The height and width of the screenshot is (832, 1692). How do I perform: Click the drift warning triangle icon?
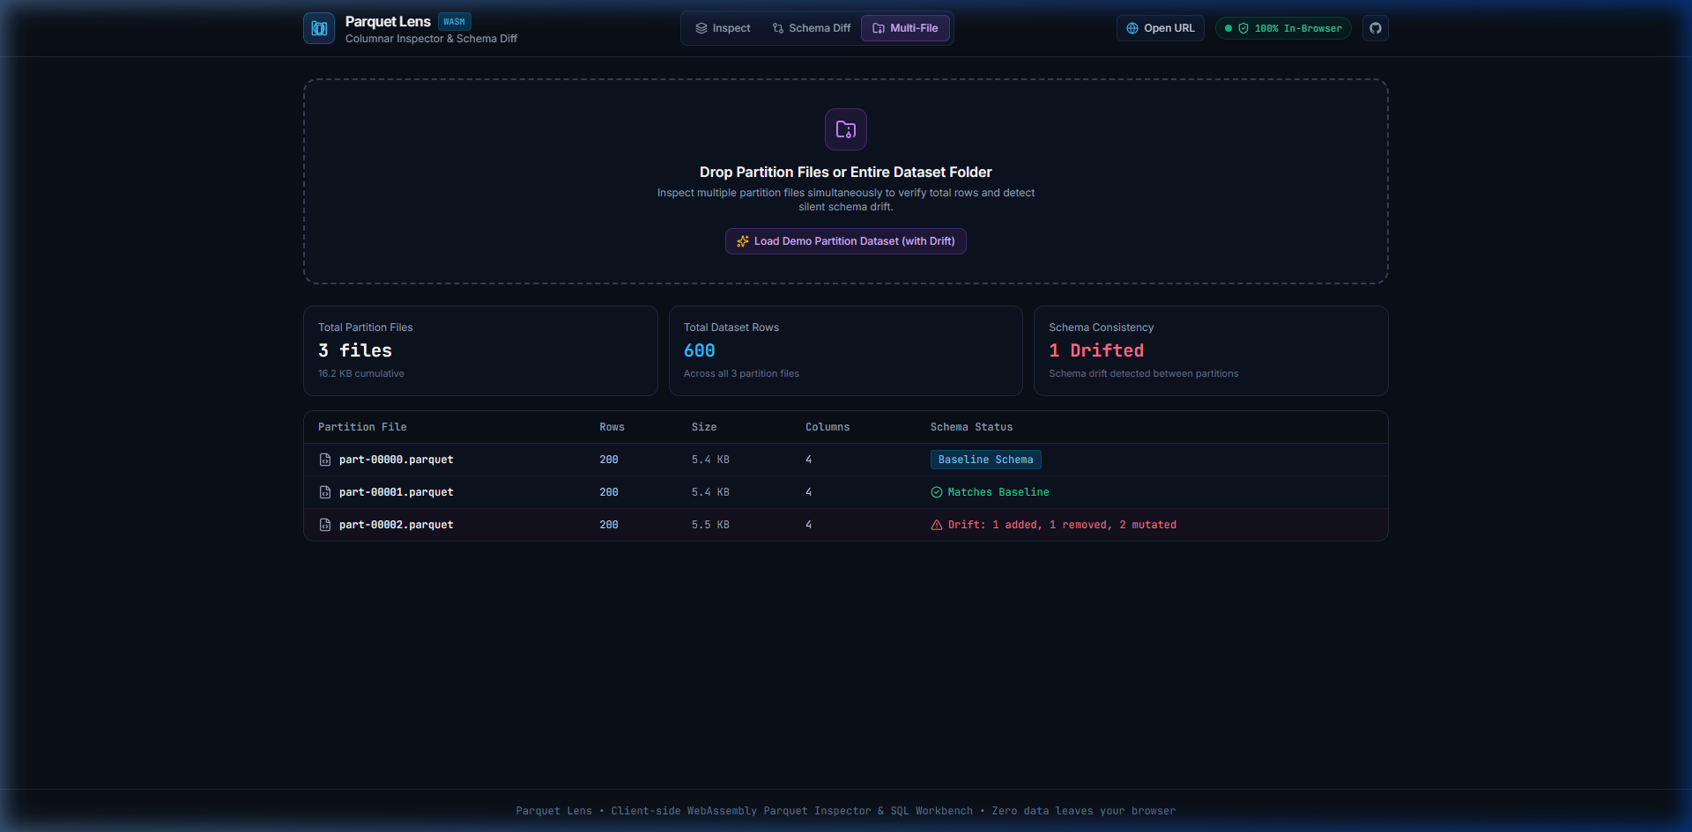click(x=937, y=525)
